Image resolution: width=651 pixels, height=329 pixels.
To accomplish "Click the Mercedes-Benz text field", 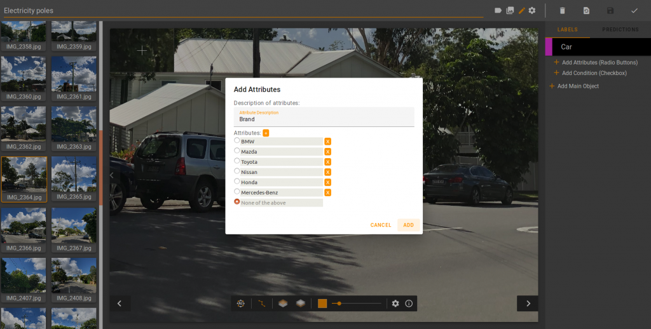I will [282, 192].
